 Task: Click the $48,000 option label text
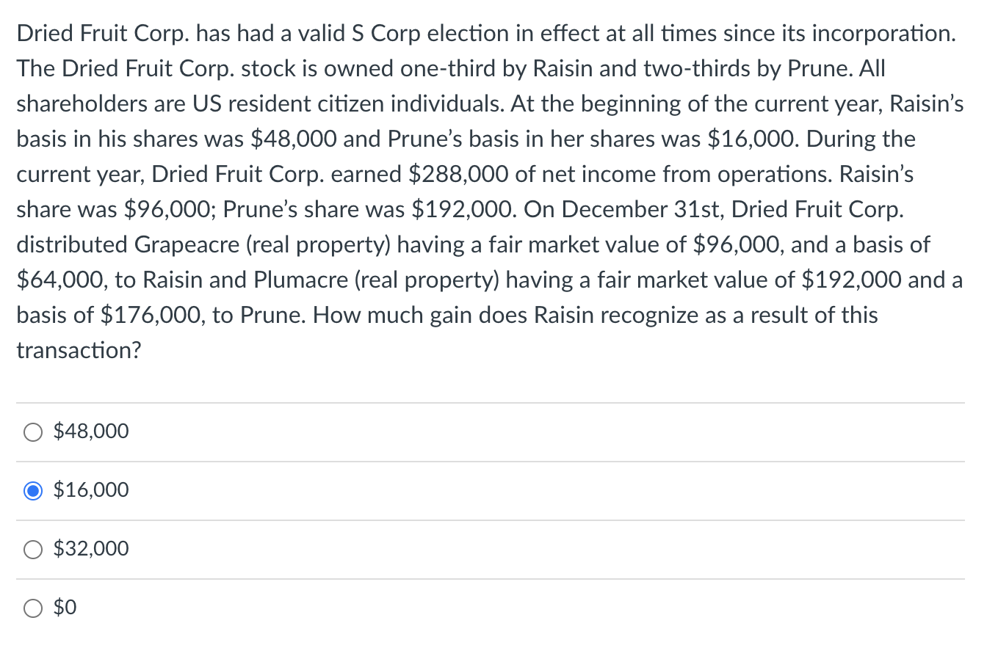(90, 432)
